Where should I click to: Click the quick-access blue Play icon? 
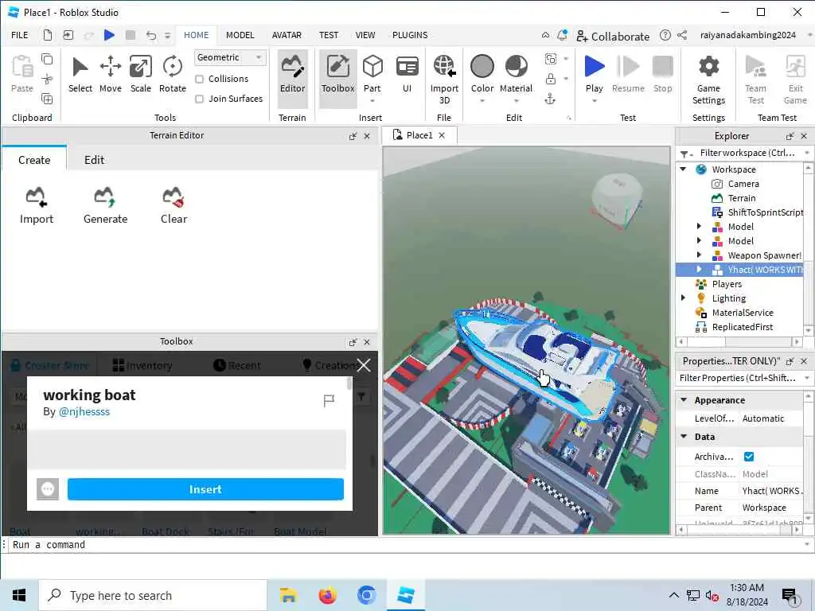[109, 35]
